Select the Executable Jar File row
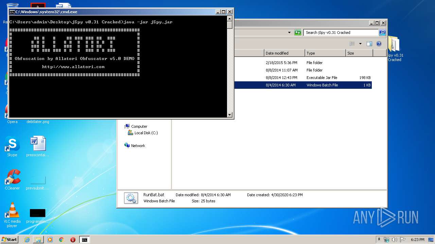The height and width of the screenshot is (244, 435). (272, 78)
